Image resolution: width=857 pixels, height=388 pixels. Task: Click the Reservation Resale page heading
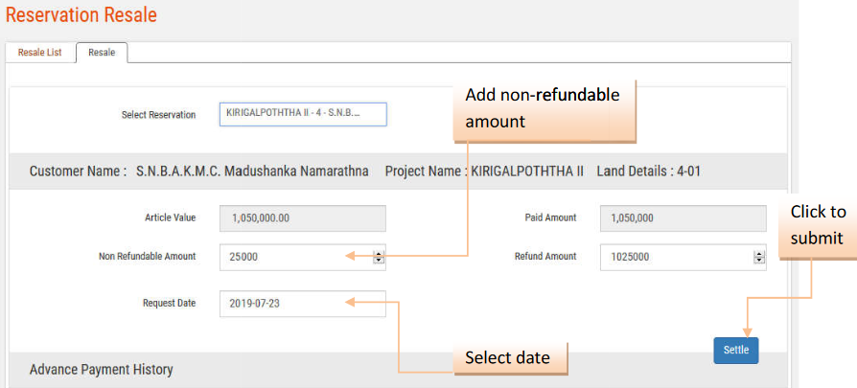[x=81, y=15]
